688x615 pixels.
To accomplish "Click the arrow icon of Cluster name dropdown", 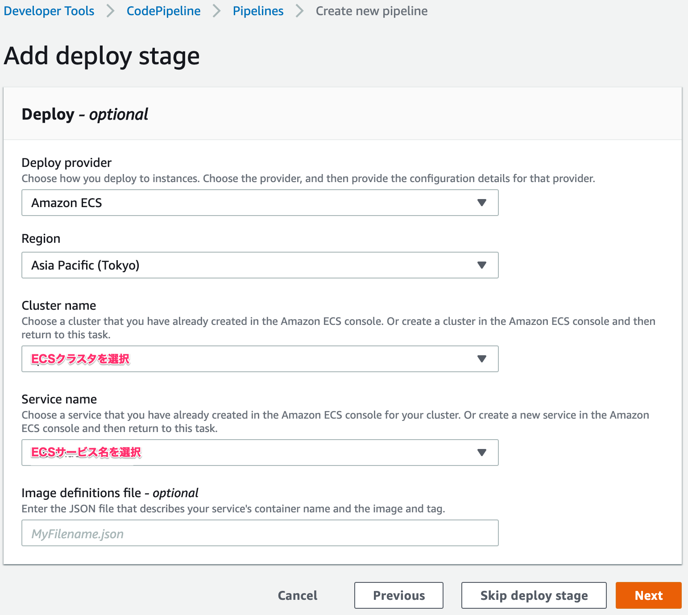I will click(482, 359).
